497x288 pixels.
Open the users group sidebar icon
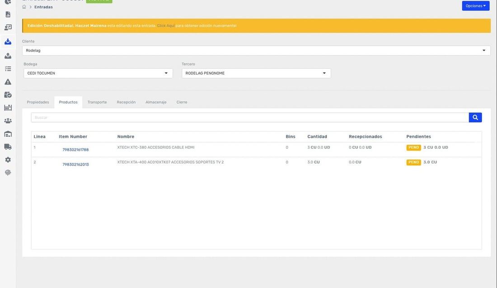tap(8, 121)
